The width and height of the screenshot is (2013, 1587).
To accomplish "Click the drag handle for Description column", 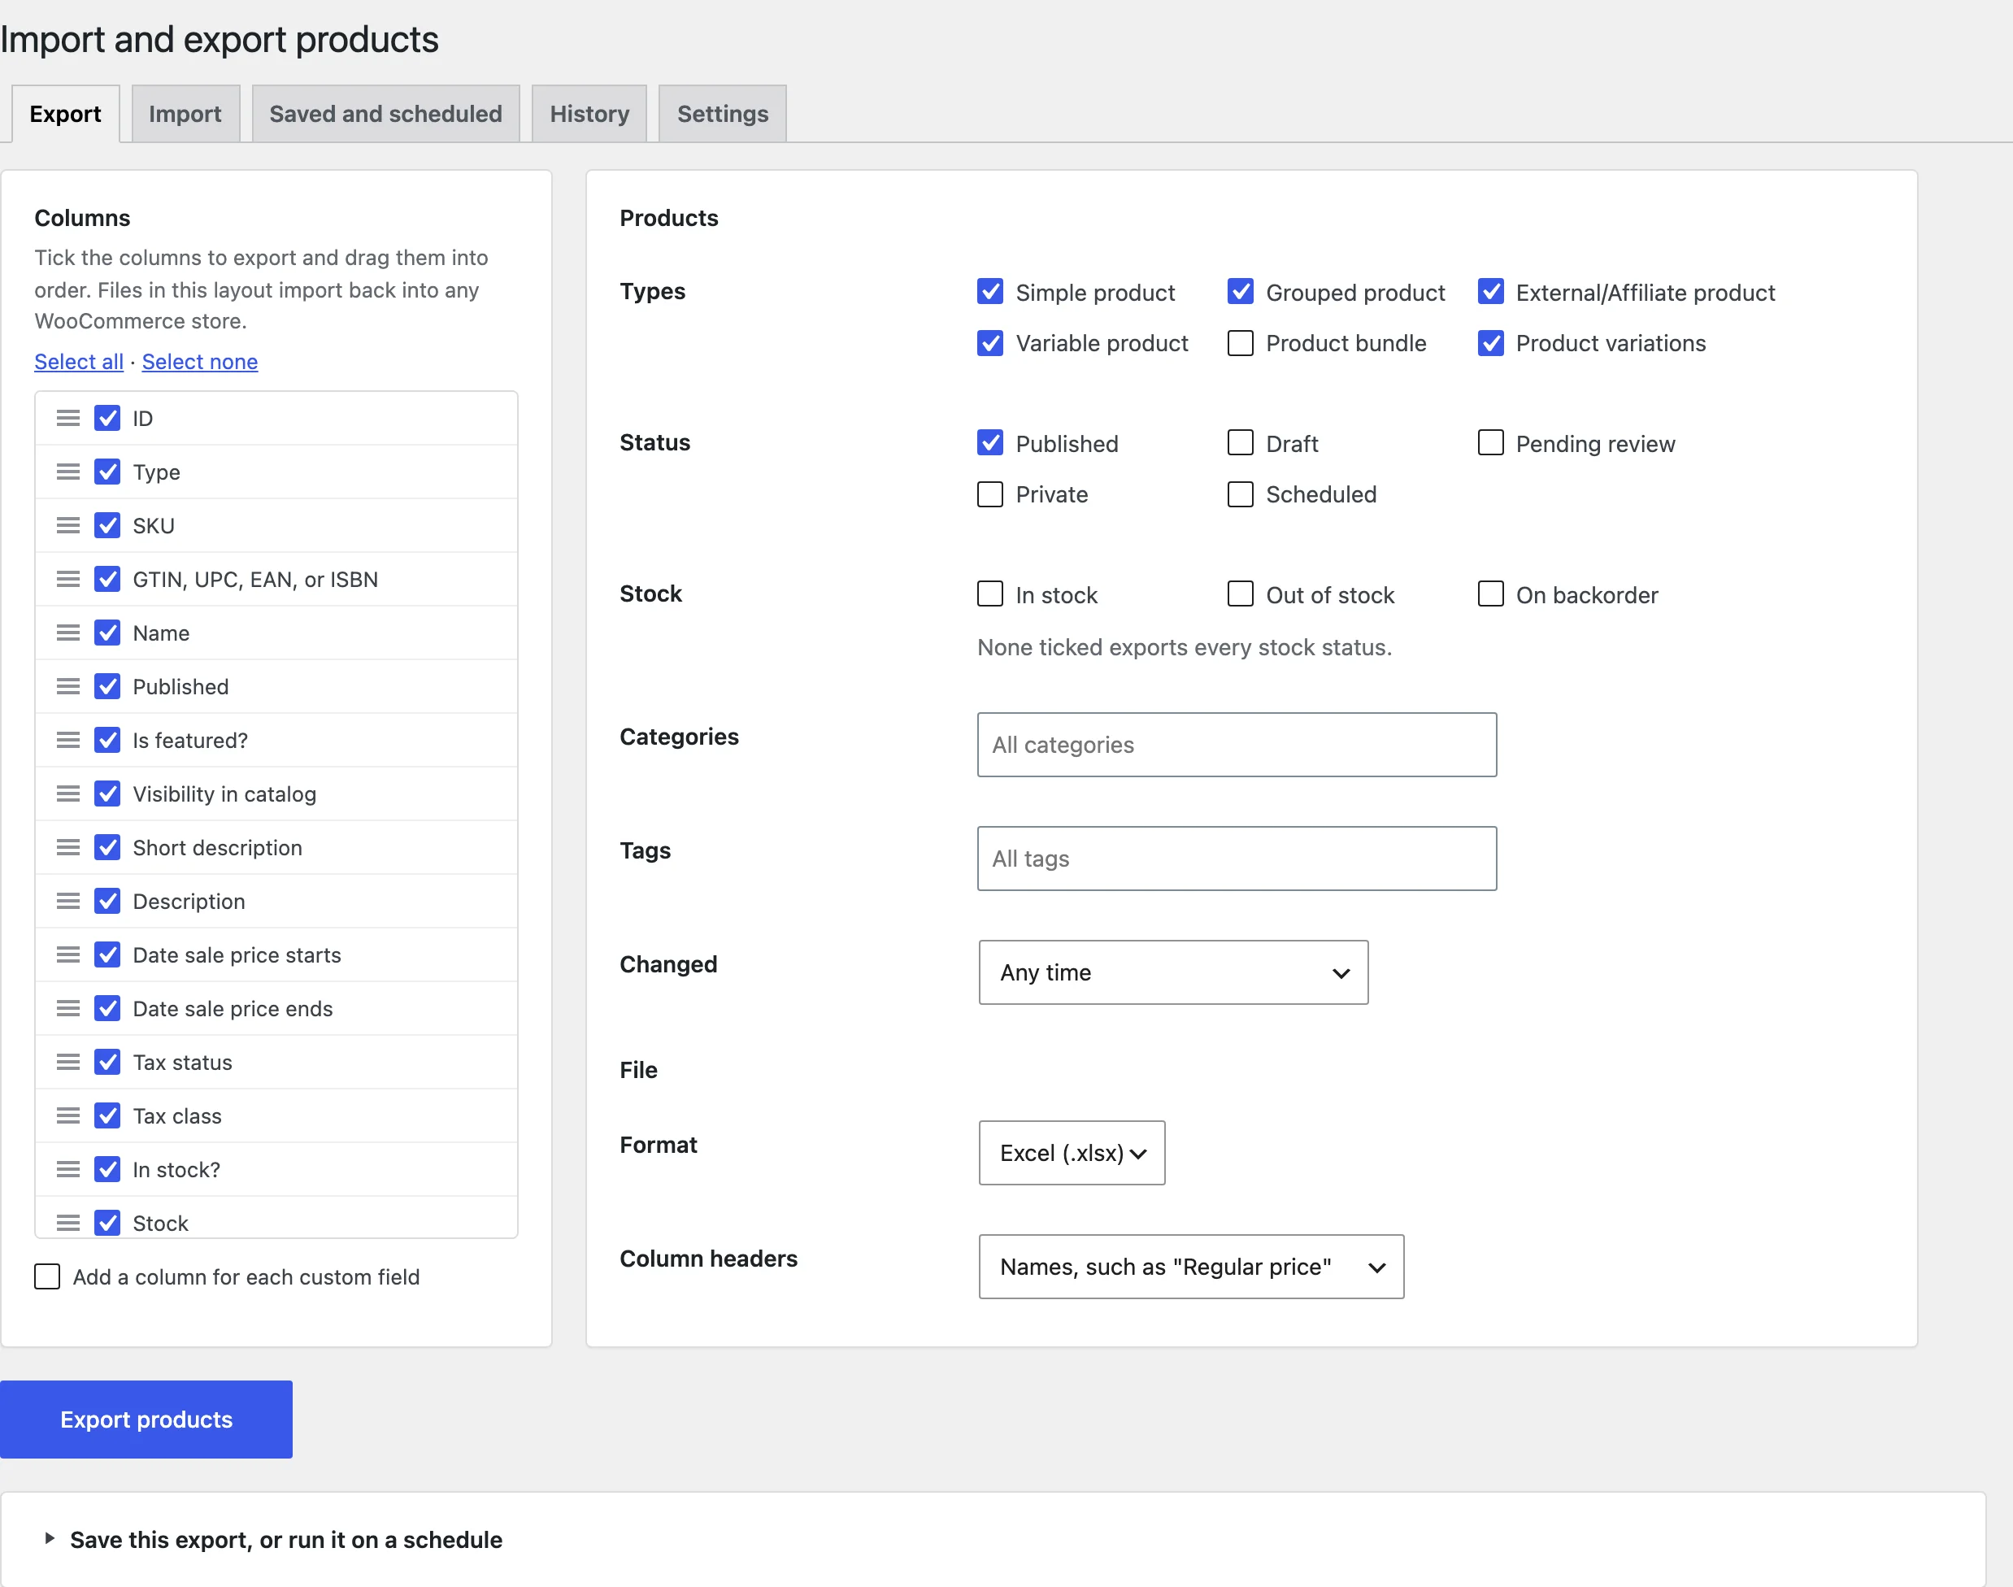I will (67, 902).
